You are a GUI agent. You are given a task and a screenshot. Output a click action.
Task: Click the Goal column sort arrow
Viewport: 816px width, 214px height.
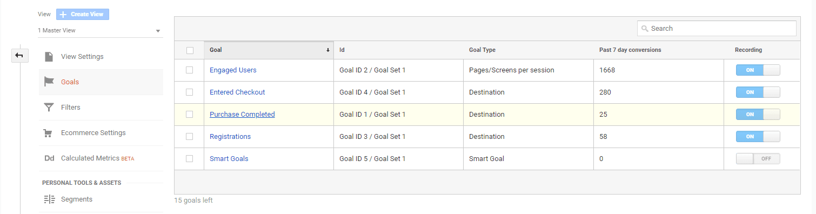[x=327, y=50]
